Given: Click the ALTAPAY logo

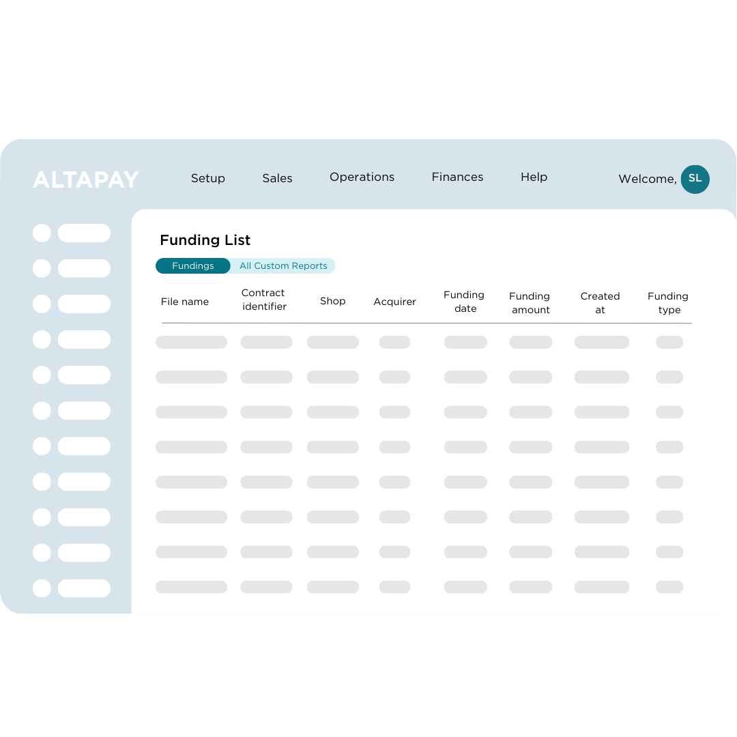Looking at the screenshot, I should point(85,179).
